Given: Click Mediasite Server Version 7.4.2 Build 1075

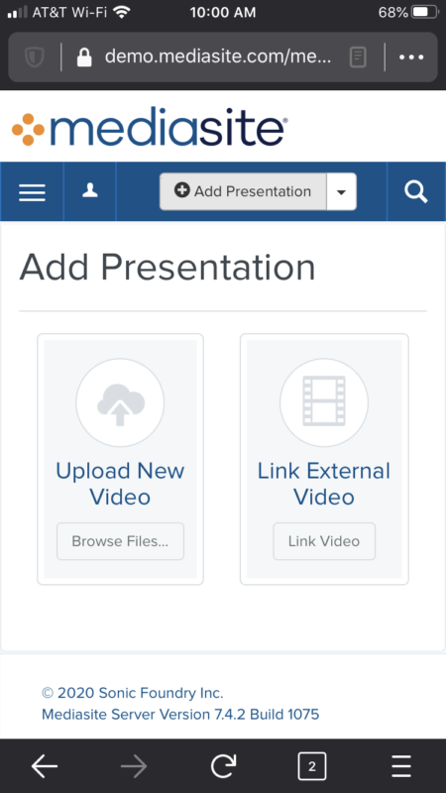Looking at the screenshot, I should (180, 714).
